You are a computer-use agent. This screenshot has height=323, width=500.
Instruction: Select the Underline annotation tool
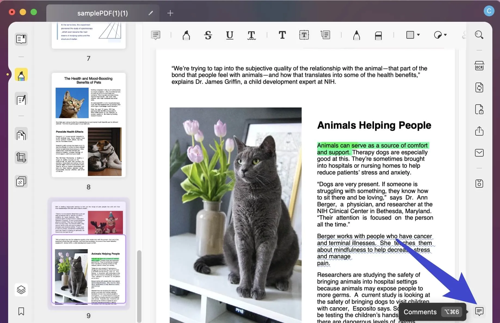[x=230, y=35]
